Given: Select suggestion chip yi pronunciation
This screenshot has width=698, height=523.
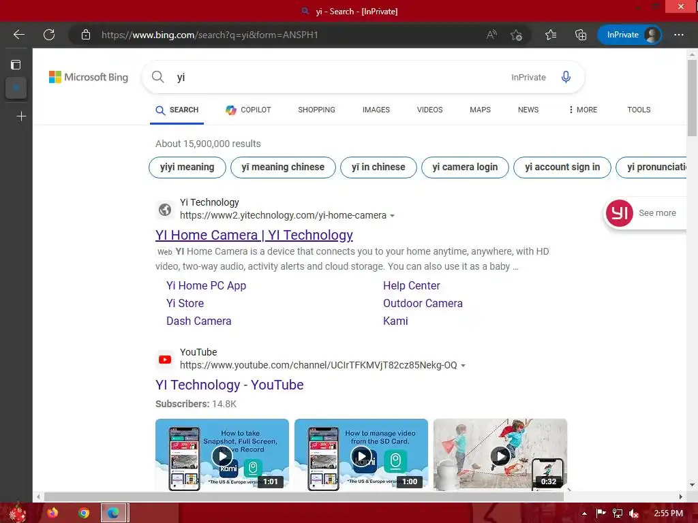Looking at the screenshot, I should (651, 168).
